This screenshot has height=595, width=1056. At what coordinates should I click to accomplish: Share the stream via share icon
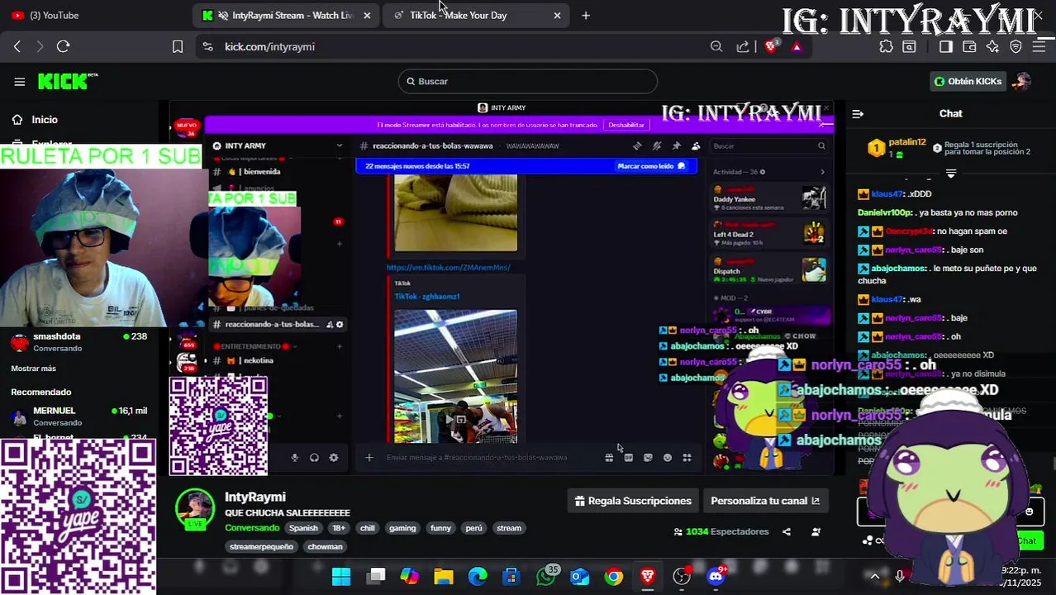pos(787,531)
